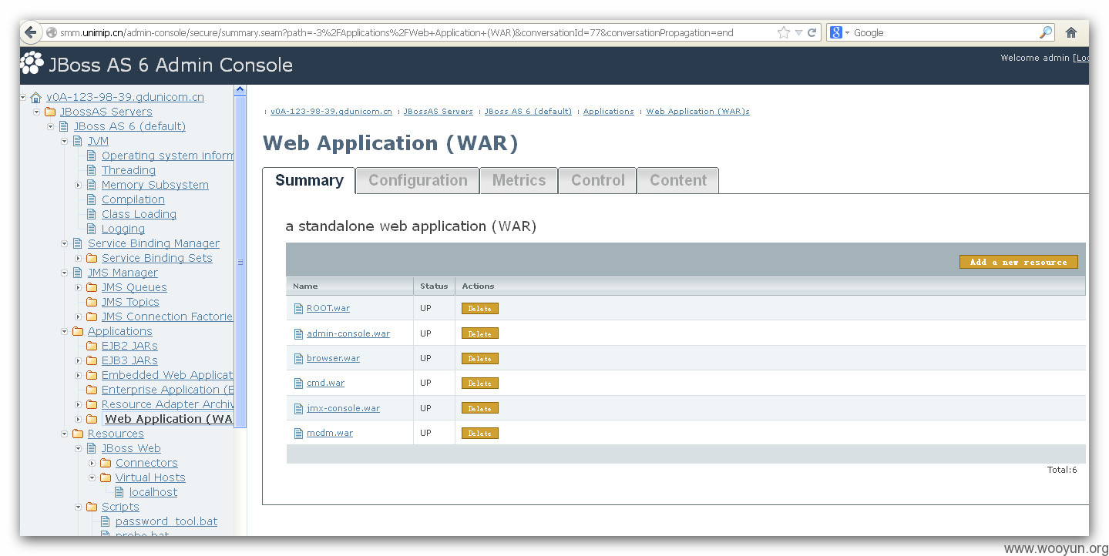Sort table by the Name column header
1109x556 pixels.
coord(305,286)
